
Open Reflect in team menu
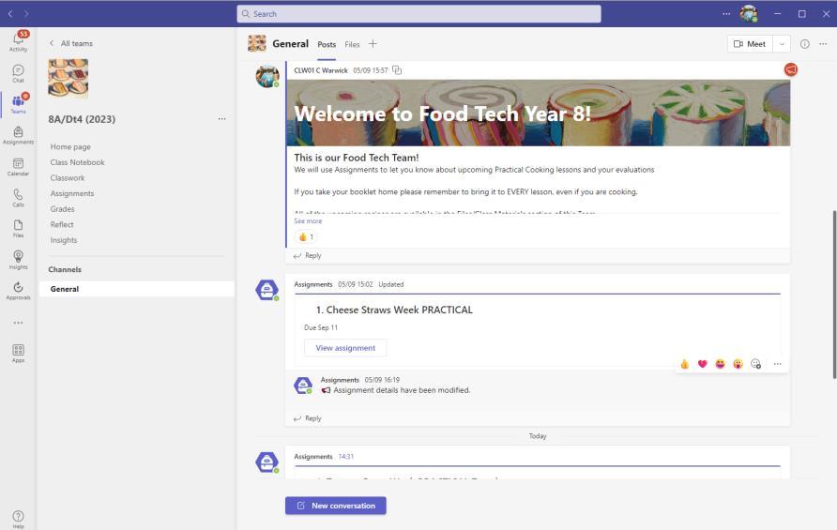[x=62, y=224]
